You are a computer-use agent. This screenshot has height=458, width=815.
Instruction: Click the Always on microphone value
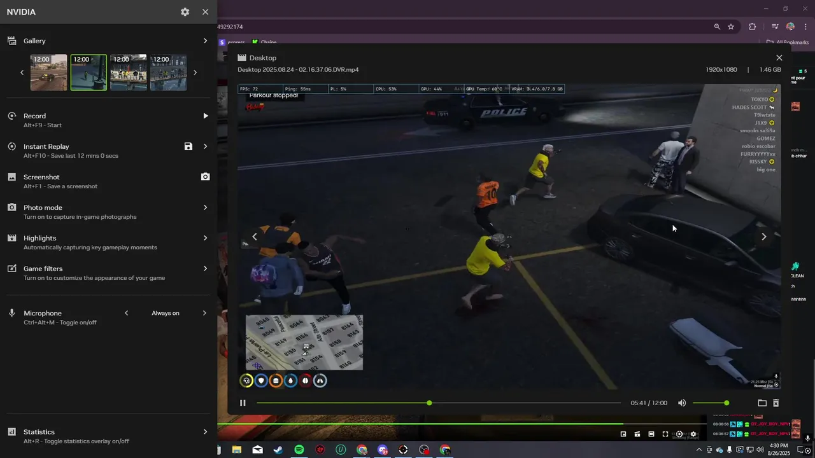point(166,313)
